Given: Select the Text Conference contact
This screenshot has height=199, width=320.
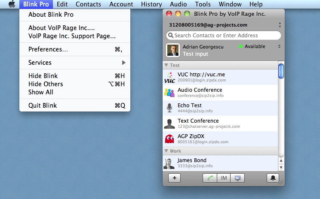Looking at the screenshot, I should (220, 124).
